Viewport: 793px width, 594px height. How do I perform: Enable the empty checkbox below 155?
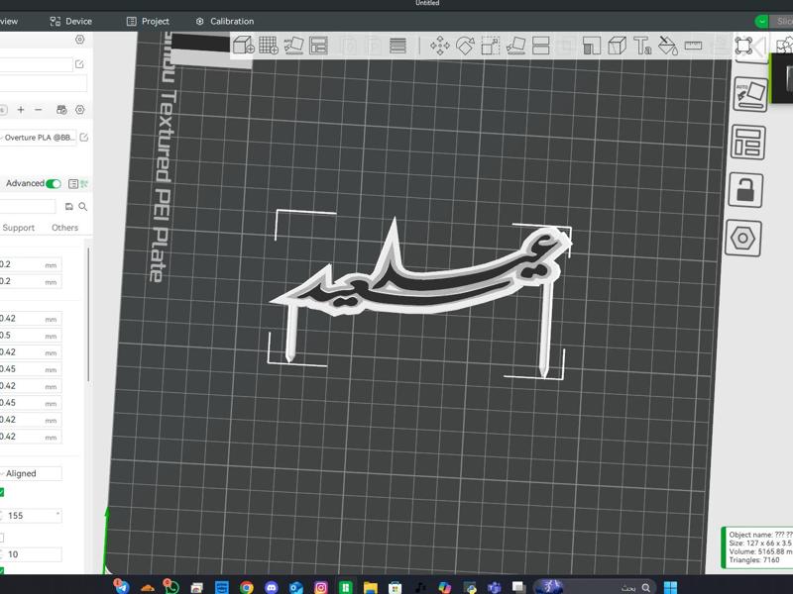pos(1,537)
